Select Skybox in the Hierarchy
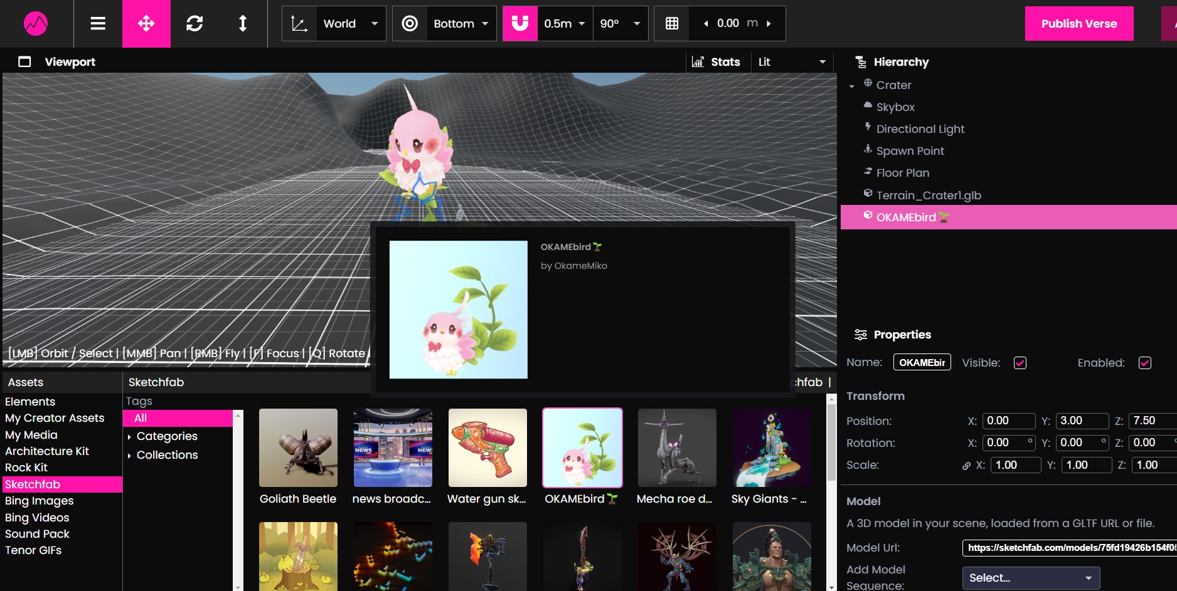 point(895,107)
